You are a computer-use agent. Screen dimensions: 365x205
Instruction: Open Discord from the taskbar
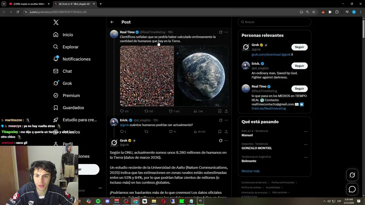click(x=108, y=201)
